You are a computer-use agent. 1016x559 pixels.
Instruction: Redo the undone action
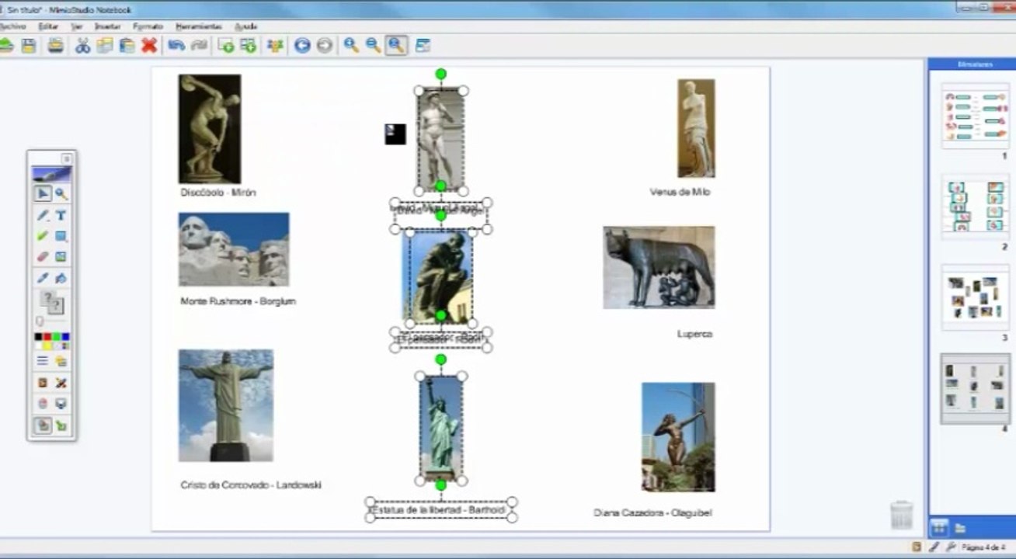coord(199,46)
